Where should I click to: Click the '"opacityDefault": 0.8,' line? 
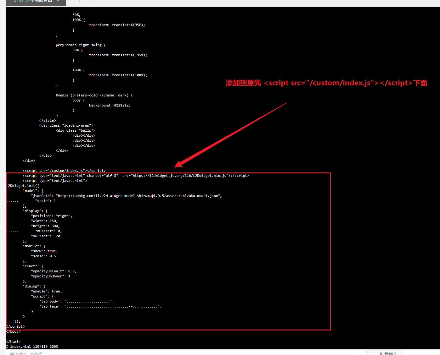54,271
